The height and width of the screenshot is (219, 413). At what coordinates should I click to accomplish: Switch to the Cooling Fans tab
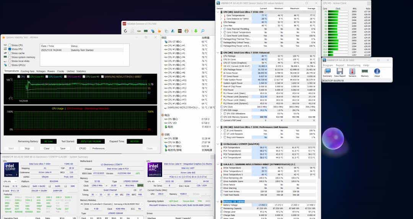pos(27,71)
